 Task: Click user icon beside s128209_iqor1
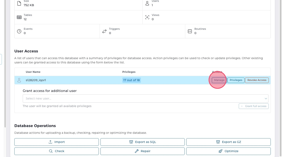pyautogui.click(x=19, y=80)
